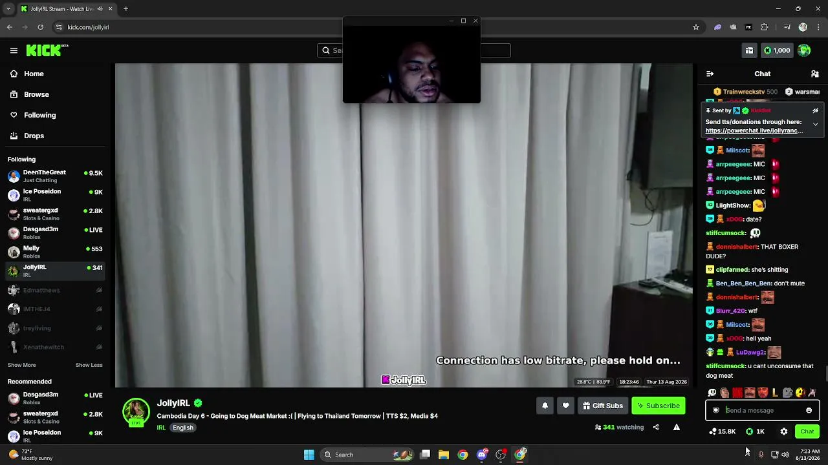Open the IRL category link under title
Image resolution: width=828 pixels, height=465 pixels.
coord(161,428)
